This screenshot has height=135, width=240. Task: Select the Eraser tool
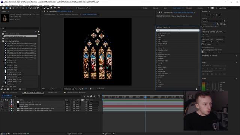(x=51, y=8)
